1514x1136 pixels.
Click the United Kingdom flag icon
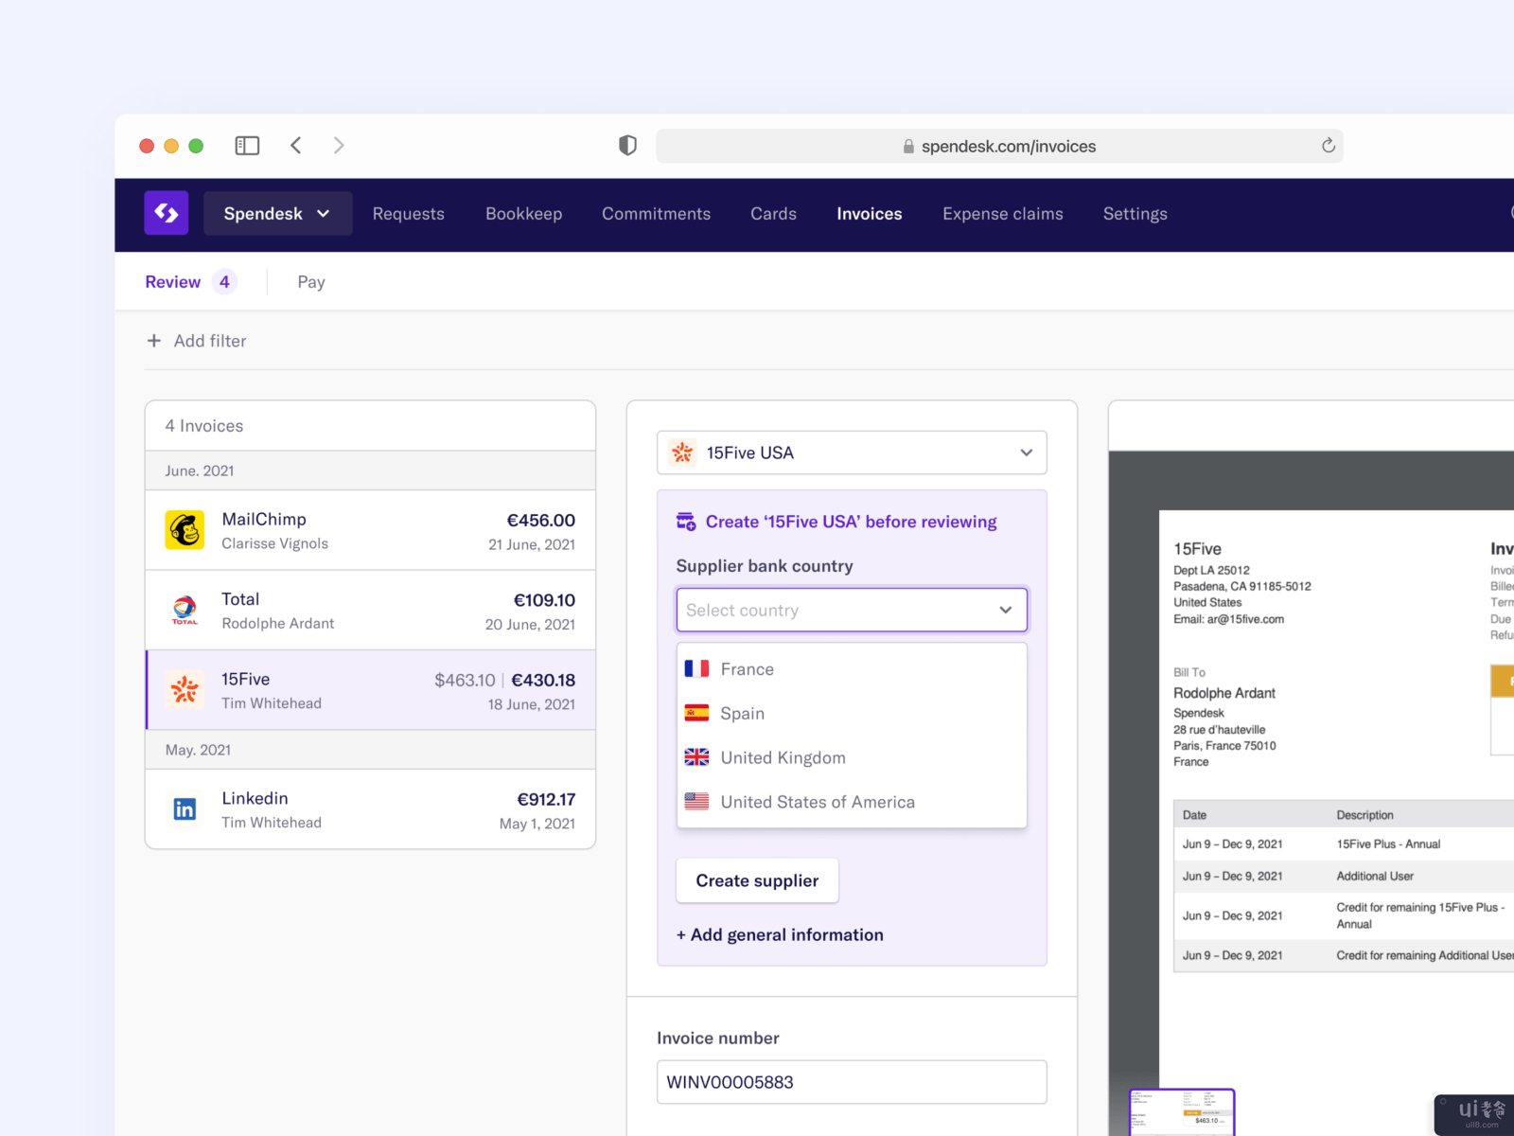[x=696, y=757]
